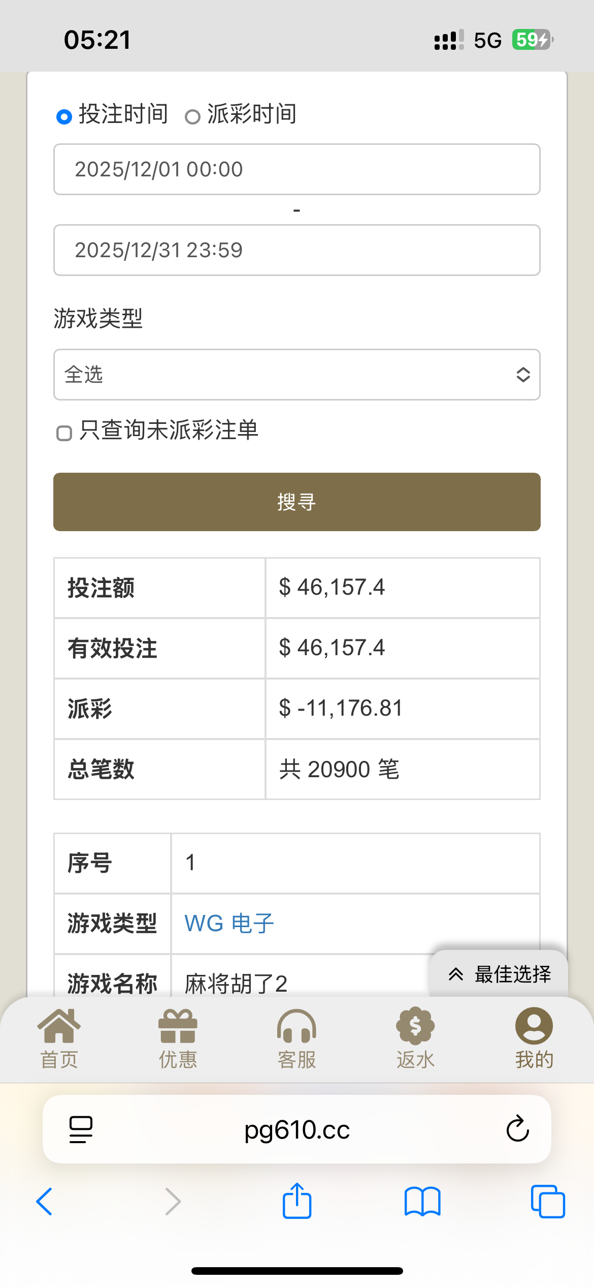The image size is (594, 1287).
Task: Reload the page with the refresh icon
Action: [517, 1129]
